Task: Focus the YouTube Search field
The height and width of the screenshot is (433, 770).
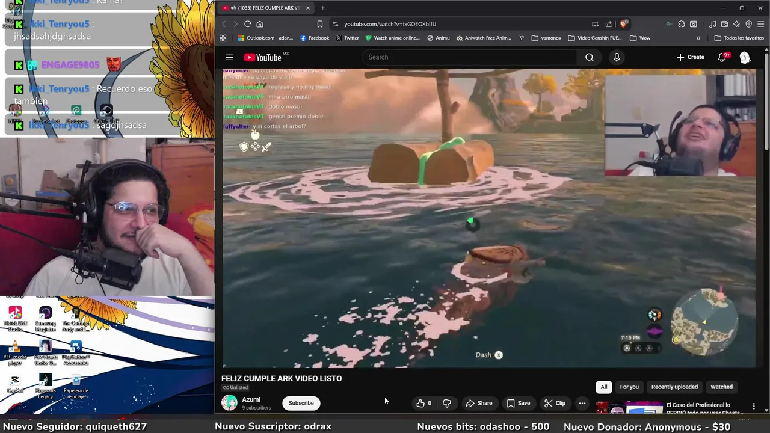Action: (x=469, y=57)
